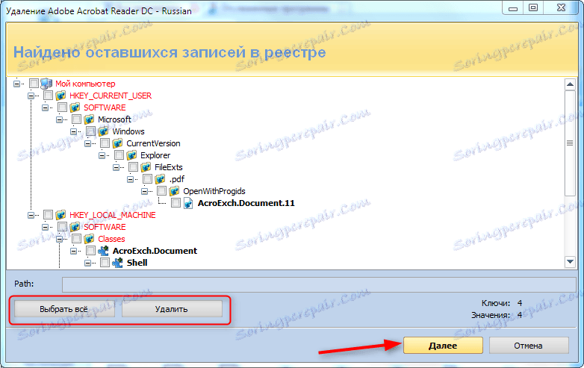Image resolution: width=584 pixels, height=368 pixels.
Task: Click the OpenWithProgids registry folder icon
Action: click(174, 191)
